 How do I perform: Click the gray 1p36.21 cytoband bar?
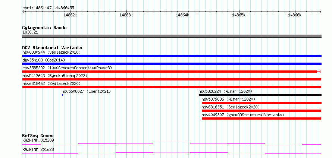click(x=172, y=36)
